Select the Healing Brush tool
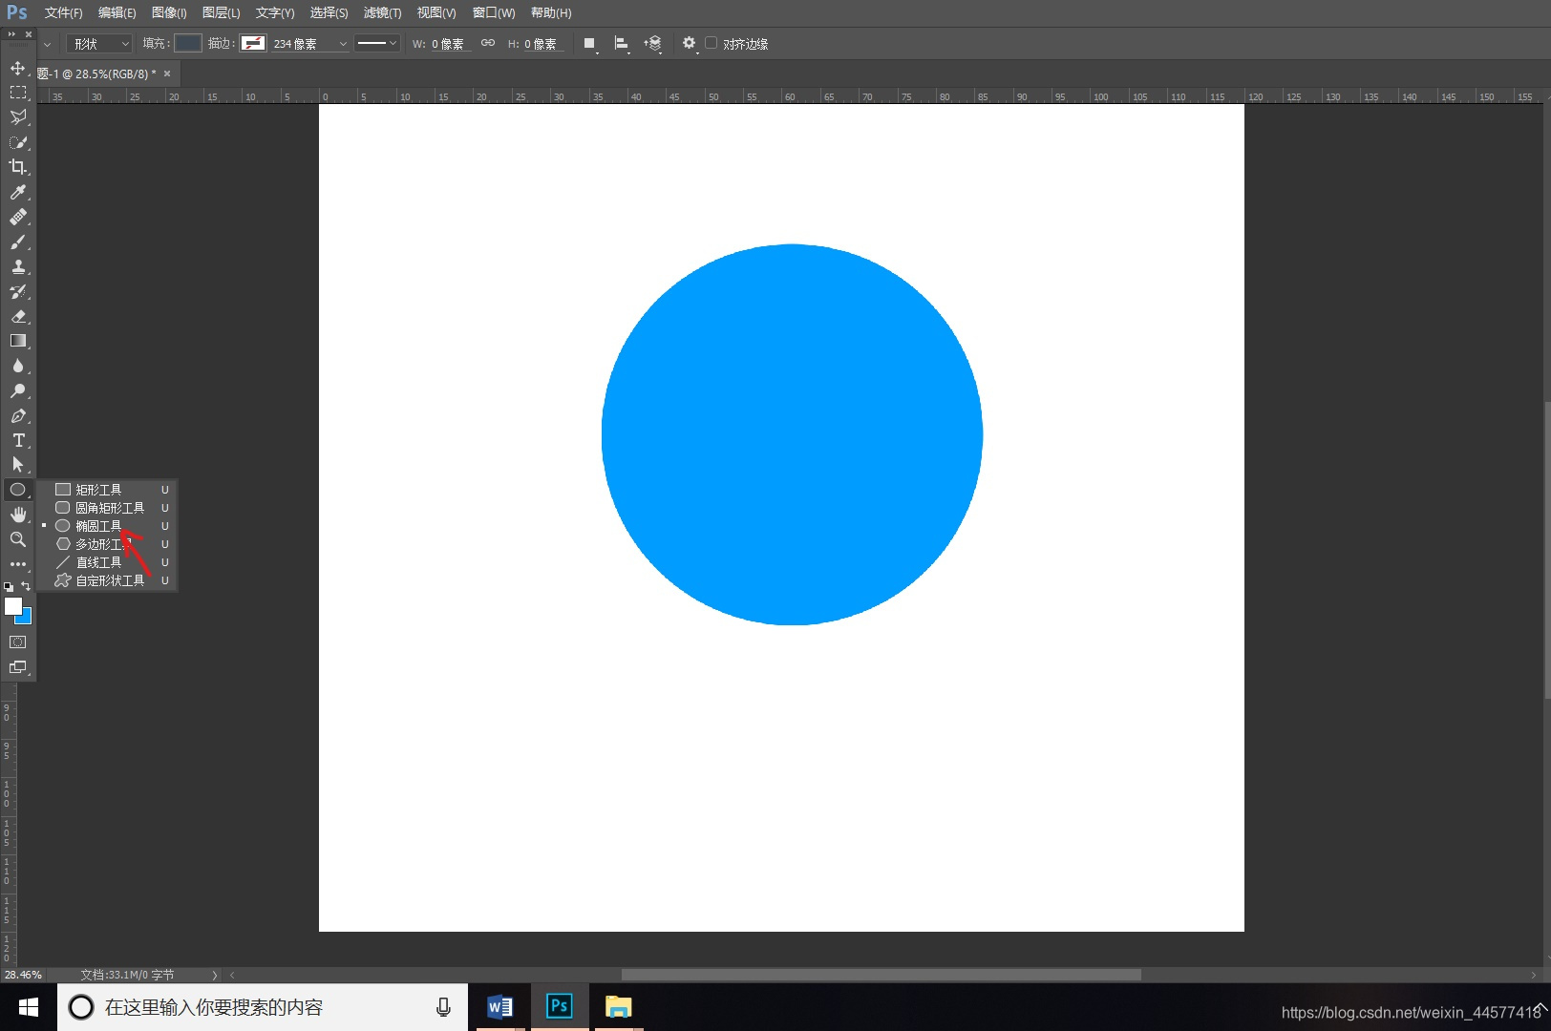 [18, 217]
